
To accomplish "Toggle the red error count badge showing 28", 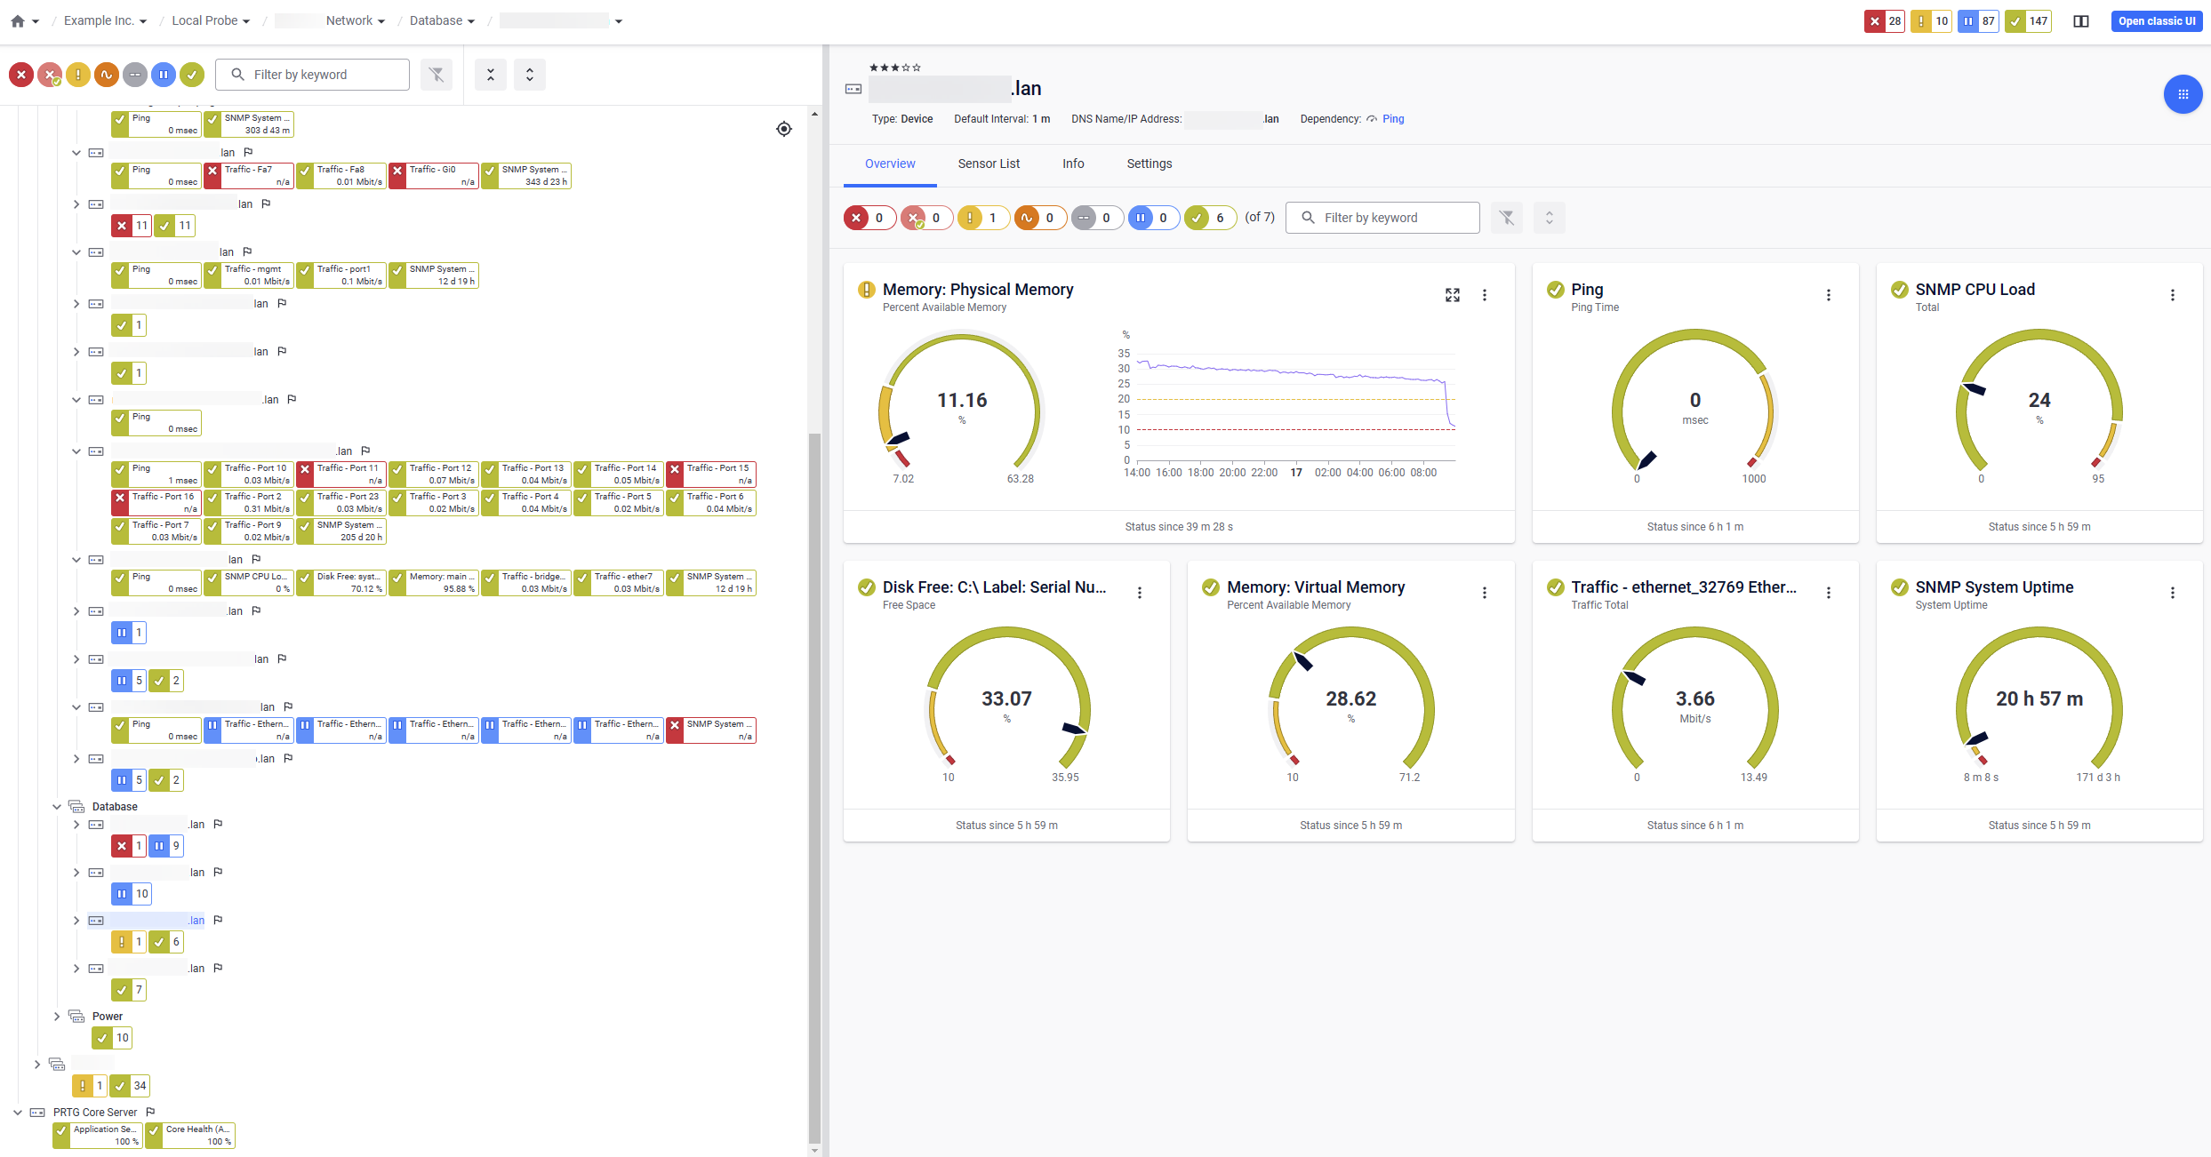I will [1885, 20].
